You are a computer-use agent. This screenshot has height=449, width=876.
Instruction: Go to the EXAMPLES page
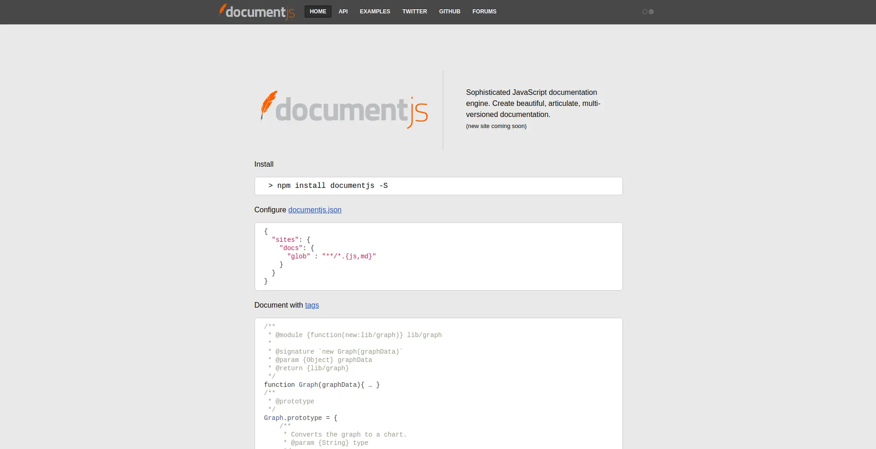point(375,12)
